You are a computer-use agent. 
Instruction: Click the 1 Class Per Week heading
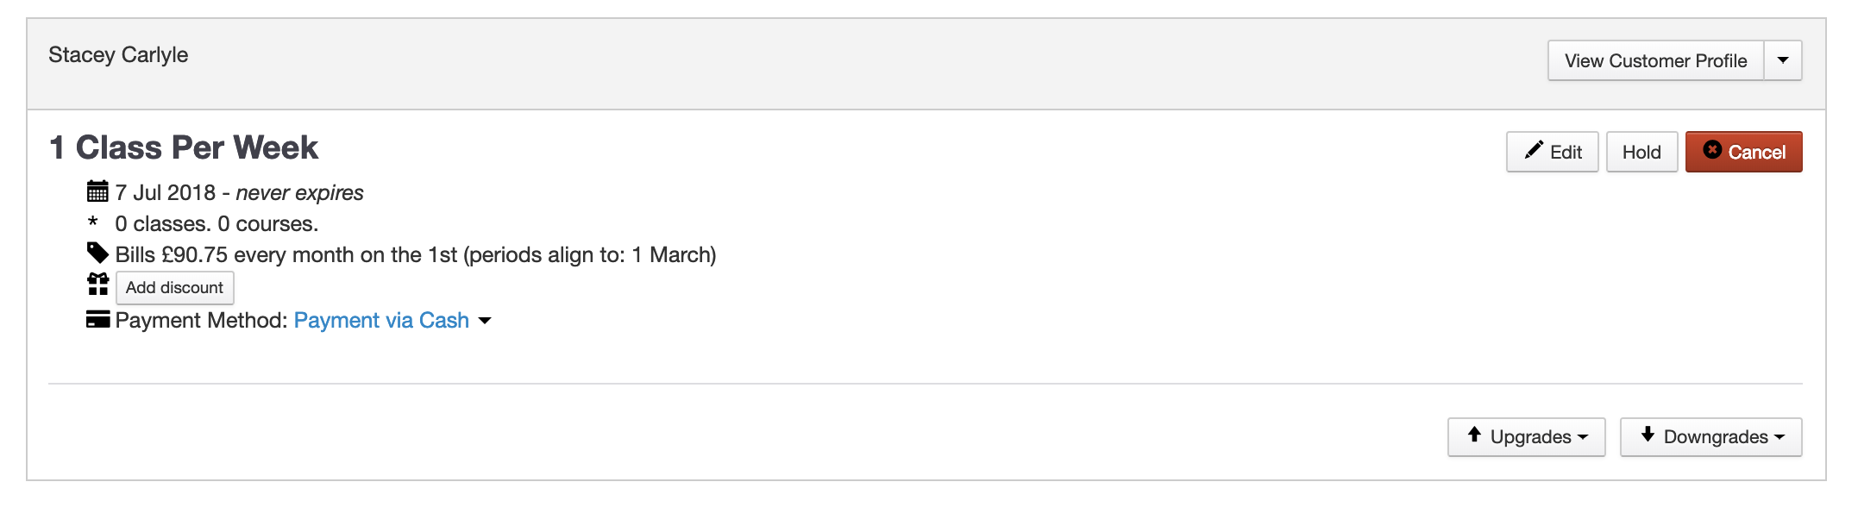184,147
